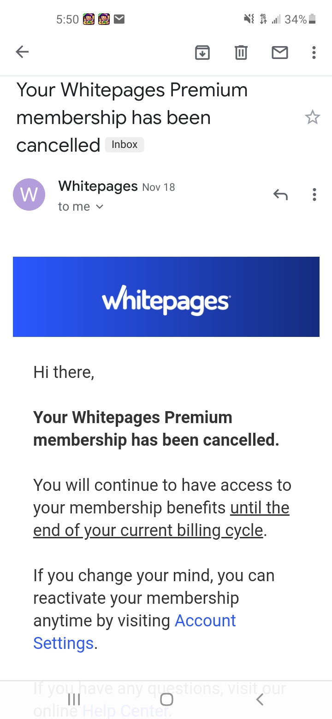Open the Account Settings link
The width and height of the screenshot is (332, 719).
click(205, 621)
